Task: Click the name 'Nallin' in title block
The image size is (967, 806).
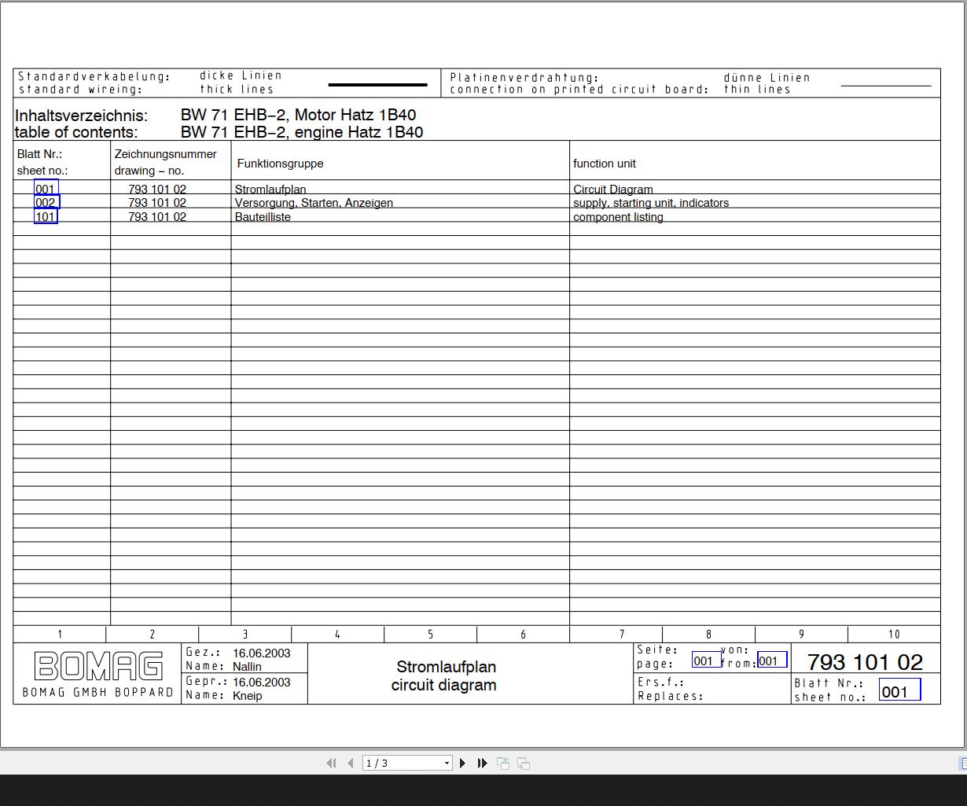Action: point(247,667)
